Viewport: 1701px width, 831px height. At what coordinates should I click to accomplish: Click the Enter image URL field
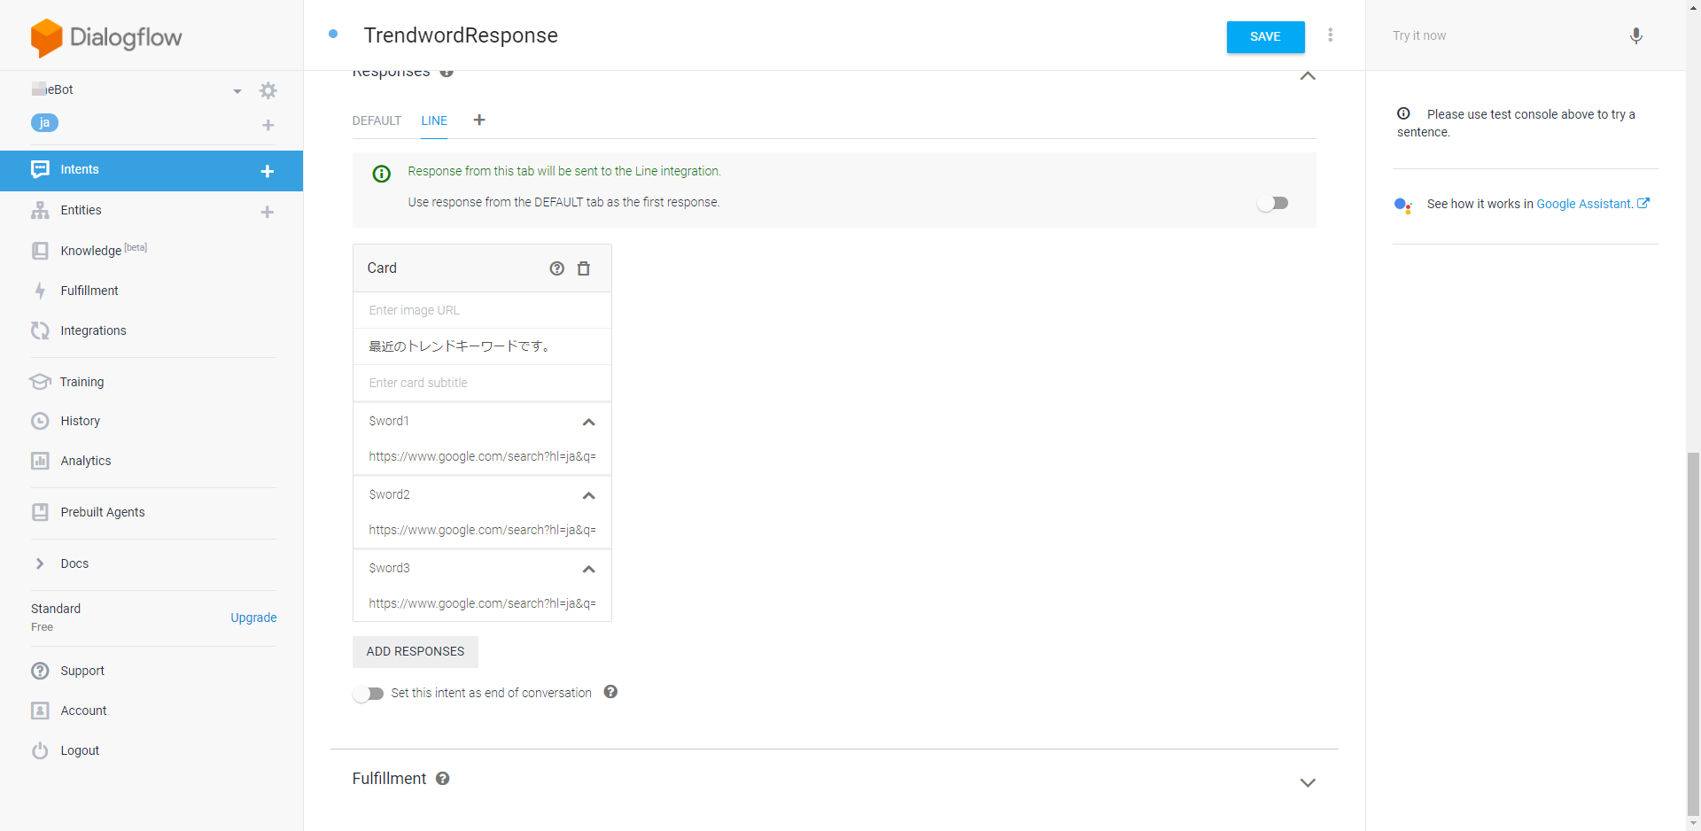pos(482,310)
